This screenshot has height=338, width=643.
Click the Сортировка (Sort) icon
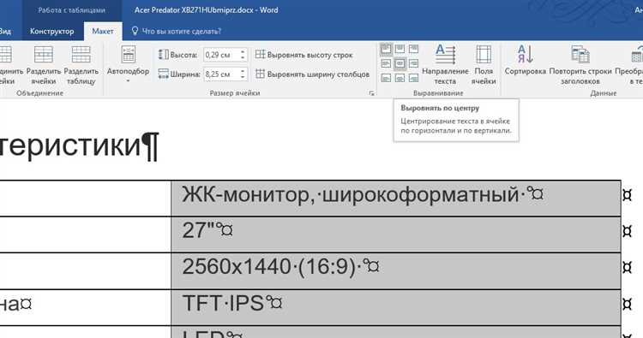pyautogui.click(x=525, y=55)
